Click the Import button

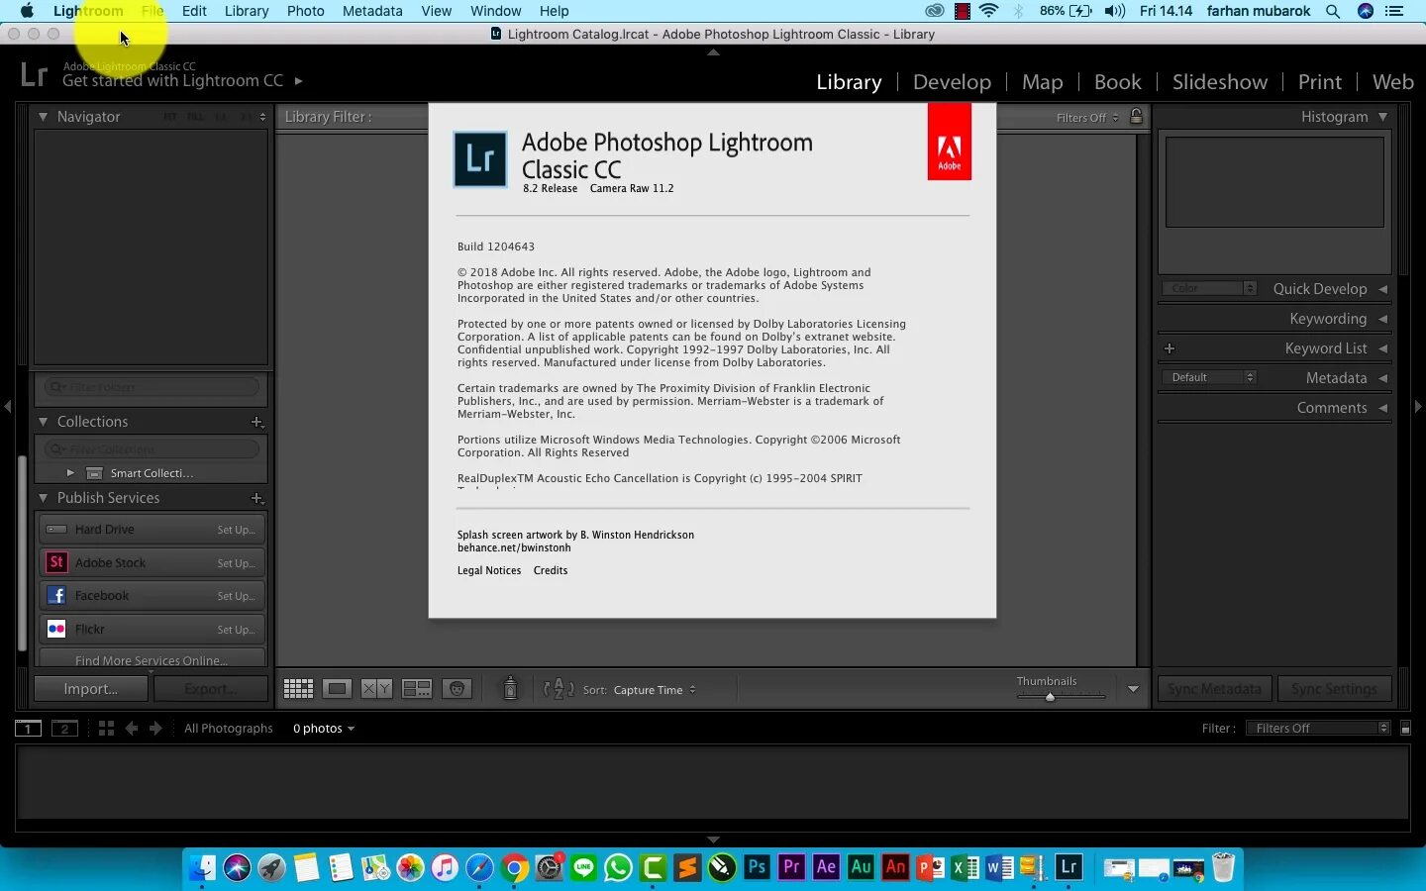tap(91, 689)
